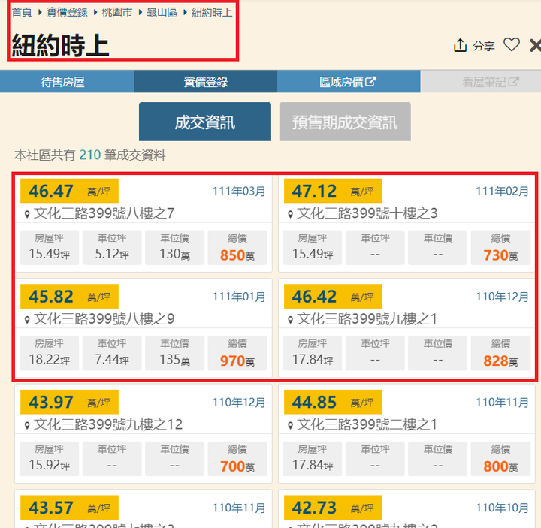Click address 文化三路399號二樓之1

tap(367, 424)
